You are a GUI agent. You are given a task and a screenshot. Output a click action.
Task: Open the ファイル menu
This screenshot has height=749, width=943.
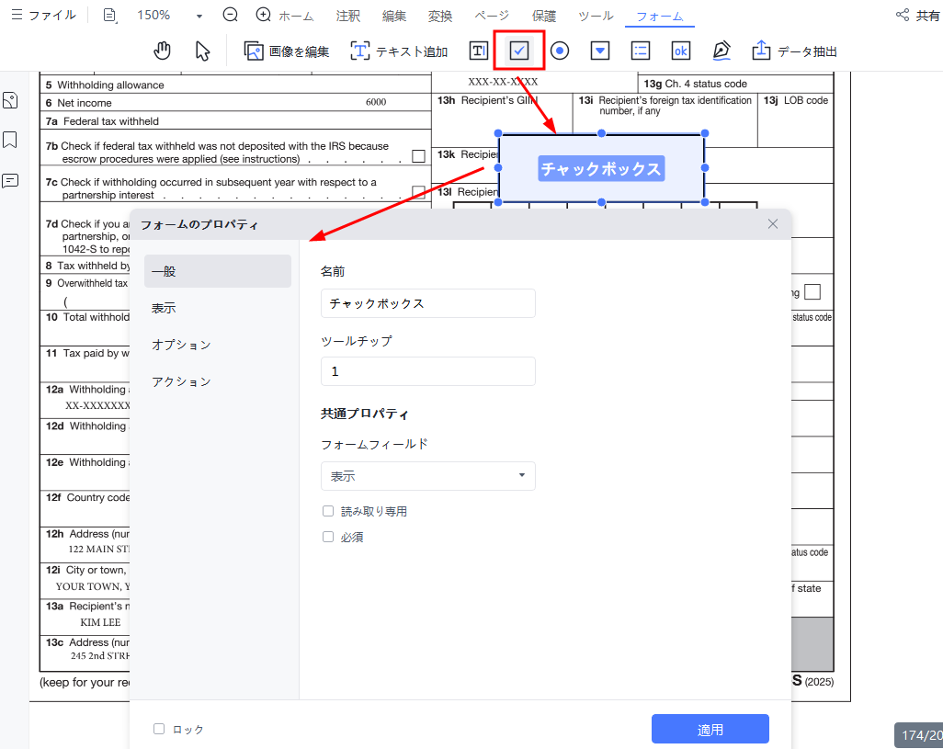click(x=43, y=15)
